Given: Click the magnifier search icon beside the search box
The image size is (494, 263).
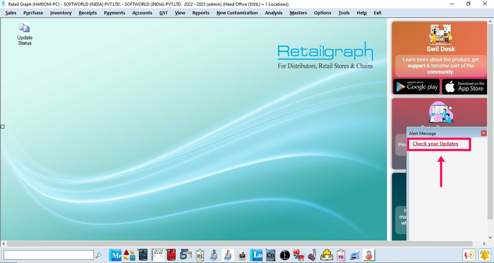Looking at the screenshot, I should 98,255.
